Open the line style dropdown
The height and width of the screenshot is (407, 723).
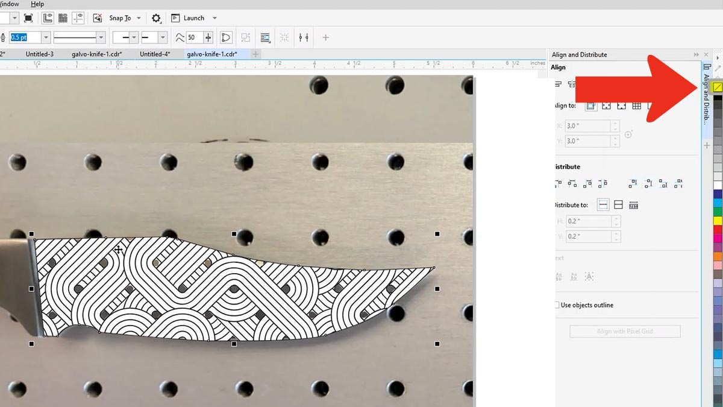coord(101,37)
